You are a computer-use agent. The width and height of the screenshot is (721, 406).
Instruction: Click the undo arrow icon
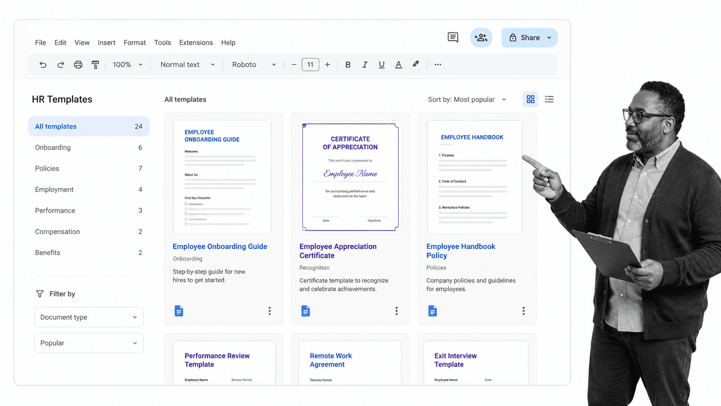coord(43,65)
